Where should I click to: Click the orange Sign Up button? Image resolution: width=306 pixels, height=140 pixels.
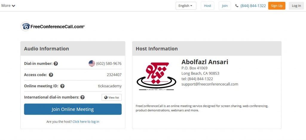tap(276, 6)
